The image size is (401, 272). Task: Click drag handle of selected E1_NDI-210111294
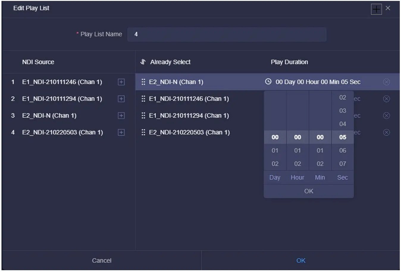pyautogui.click(x=143, y=115)
